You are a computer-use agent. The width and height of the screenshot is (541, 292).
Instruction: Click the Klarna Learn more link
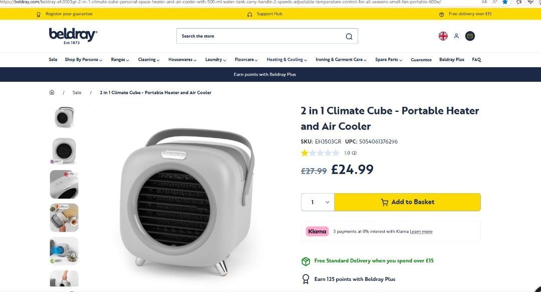(421, 232)
